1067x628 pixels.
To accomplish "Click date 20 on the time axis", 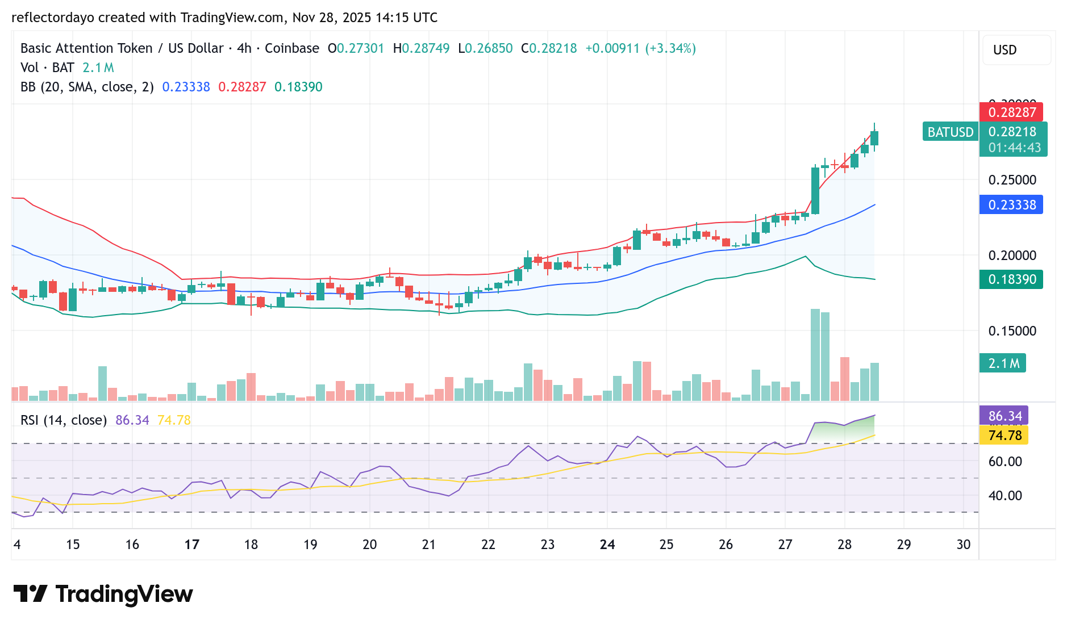I will [370, 545].
